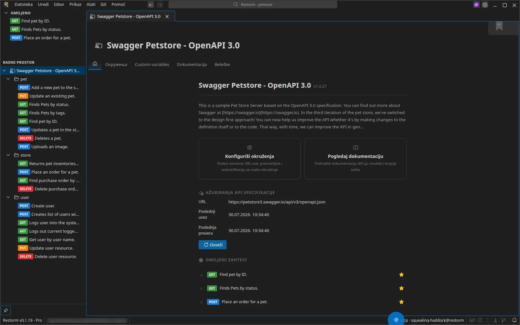Screen dimensions: 520x325
Task: Open the Pomoć menu
Action: pos(118,5)
